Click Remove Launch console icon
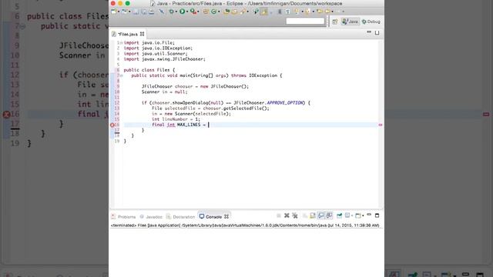Viewport: 493px width, 277px height. point(287,215)
